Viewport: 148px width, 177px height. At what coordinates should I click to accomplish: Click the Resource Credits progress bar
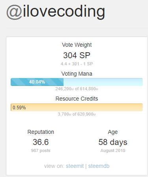click(77, 107)
